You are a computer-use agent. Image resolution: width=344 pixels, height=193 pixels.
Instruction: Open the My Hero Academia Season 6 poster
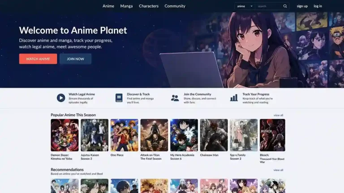pyautogui.click(x=184, y=135)
